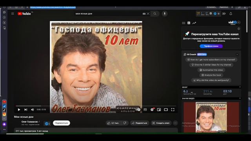Start voice search with the microphone

point(165,14)
